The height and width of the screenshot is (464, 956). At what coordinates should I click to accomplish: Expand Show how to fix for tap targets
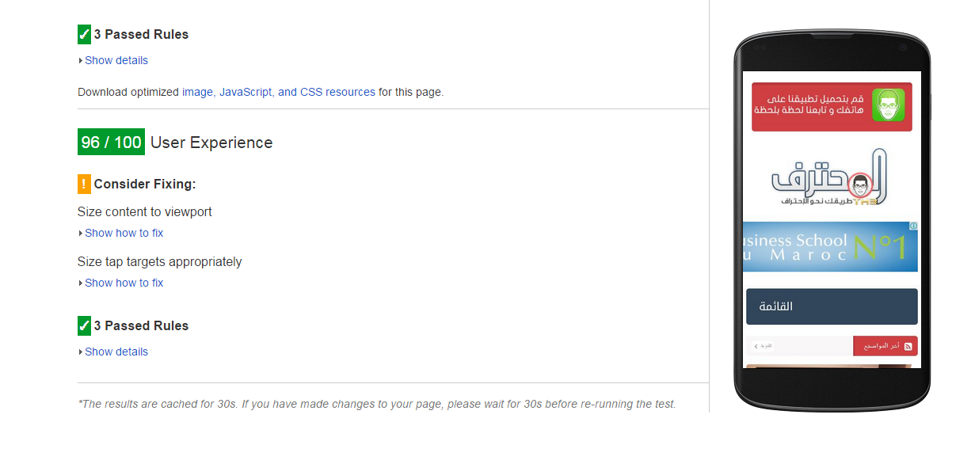124,283
